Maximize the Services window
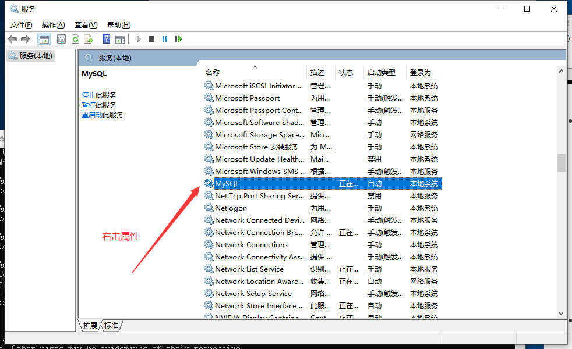 click(527, 9)
